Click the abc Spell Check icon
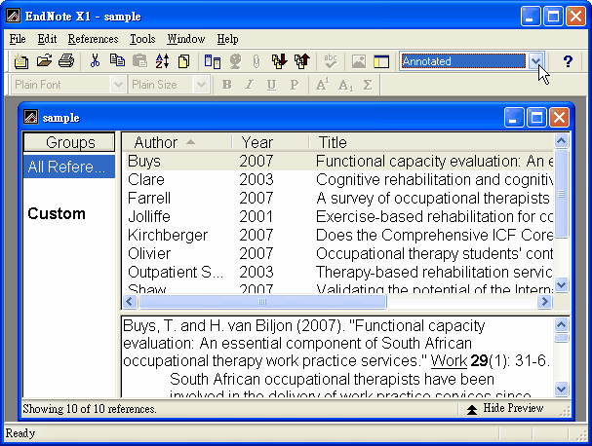The height and width of the screenshot is (446, 592). click(331, 61)
